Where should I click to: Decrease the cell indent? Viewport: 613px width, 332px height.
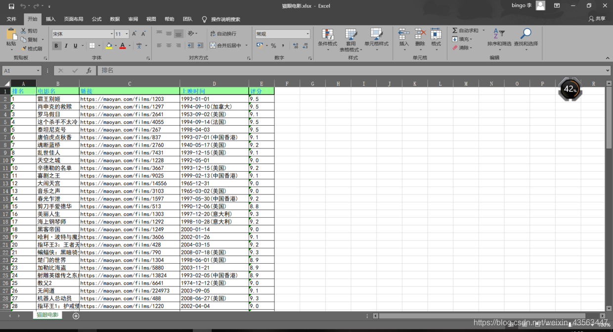191,46
